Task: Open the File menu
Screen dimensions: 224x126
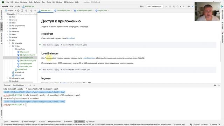Action: [8, 2]
